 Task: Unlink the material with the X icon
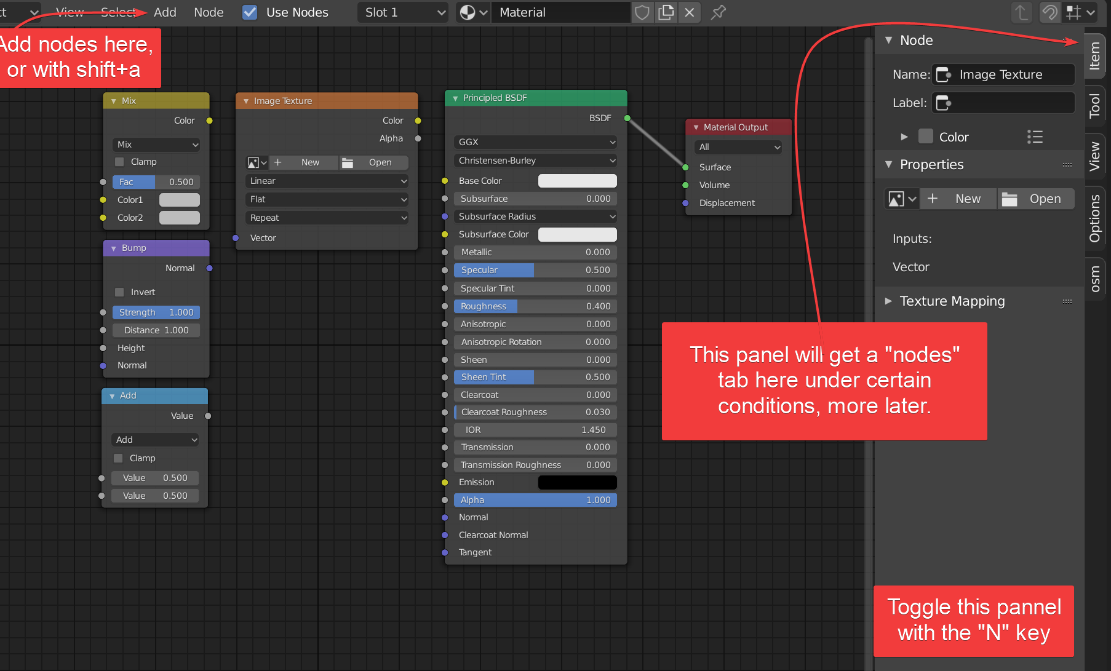click(690, 12)
